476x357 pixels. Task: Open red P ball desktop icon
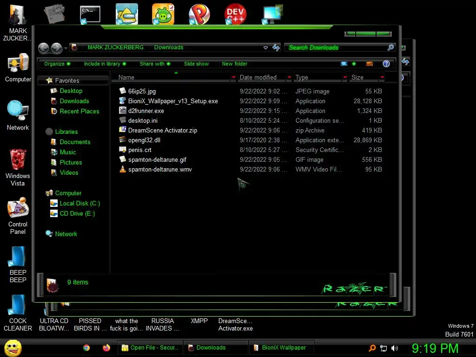point(199,14)
